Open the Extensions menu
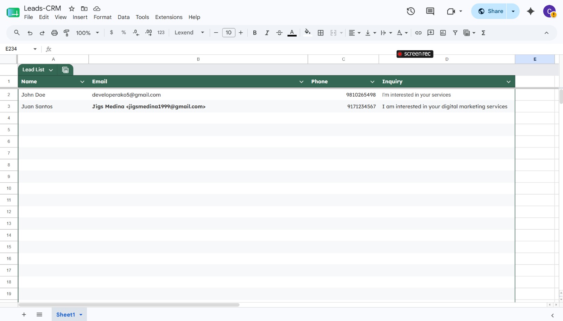 coord(169,17)
